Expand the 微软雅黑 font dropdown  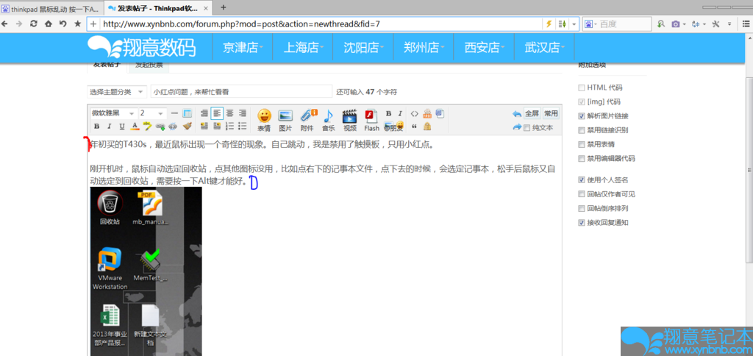click(x=113, y=113)
